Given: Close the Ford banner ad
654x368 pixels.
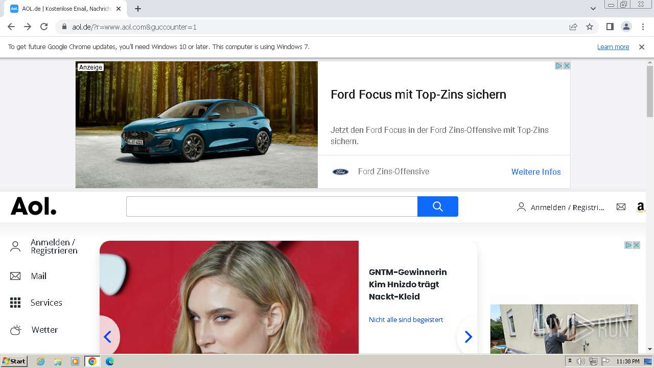Looking at the screenshot, I should [566, 66].
